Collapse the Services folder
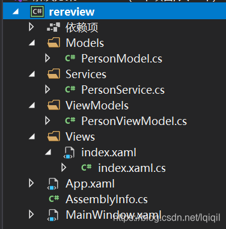 click(x=32, y=74)
